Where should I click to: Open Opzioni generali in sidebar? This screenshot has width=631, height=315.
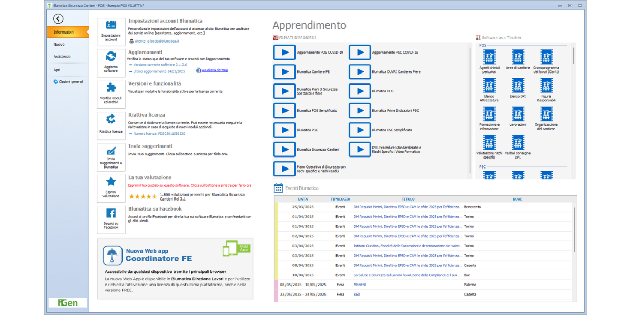pyautogui.click(x=70, y=82)
